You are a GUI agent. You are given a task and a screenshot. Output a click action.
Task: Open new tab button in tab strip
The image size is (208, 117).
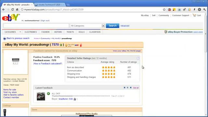[x=68, y=5]
